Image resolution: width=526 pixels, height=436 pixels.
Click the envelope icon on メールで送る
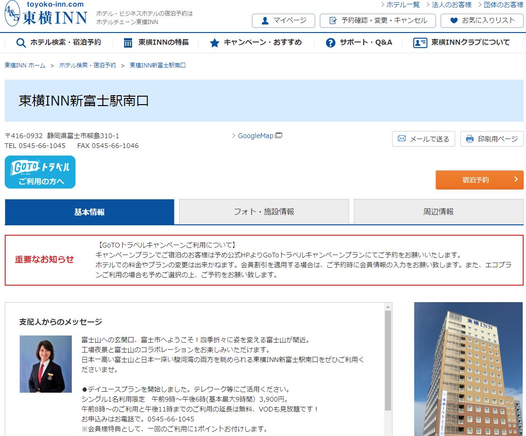[401, 139]
